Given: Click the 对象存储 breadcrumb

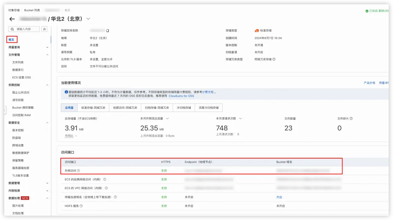Looking at the screenshot, I should click(14, 10).
